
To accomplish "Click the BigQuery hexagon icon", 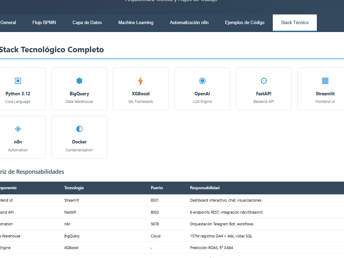I will 79,81.
